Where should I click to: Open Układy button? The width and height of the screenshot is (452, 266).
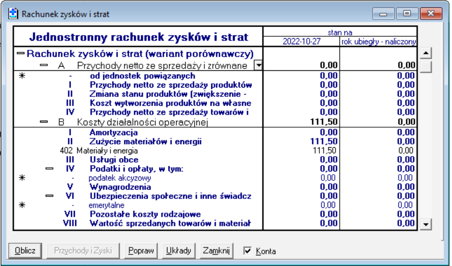(179, 251)
